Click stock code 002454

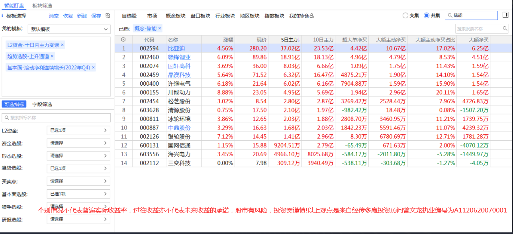tap(149, 101)
